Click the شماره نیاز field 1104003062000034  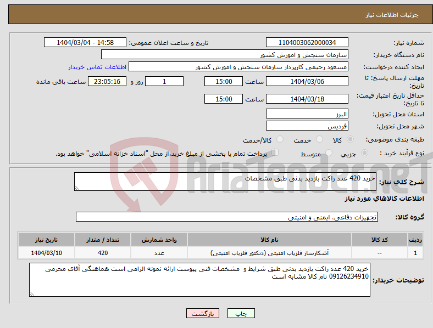(307, 42)
